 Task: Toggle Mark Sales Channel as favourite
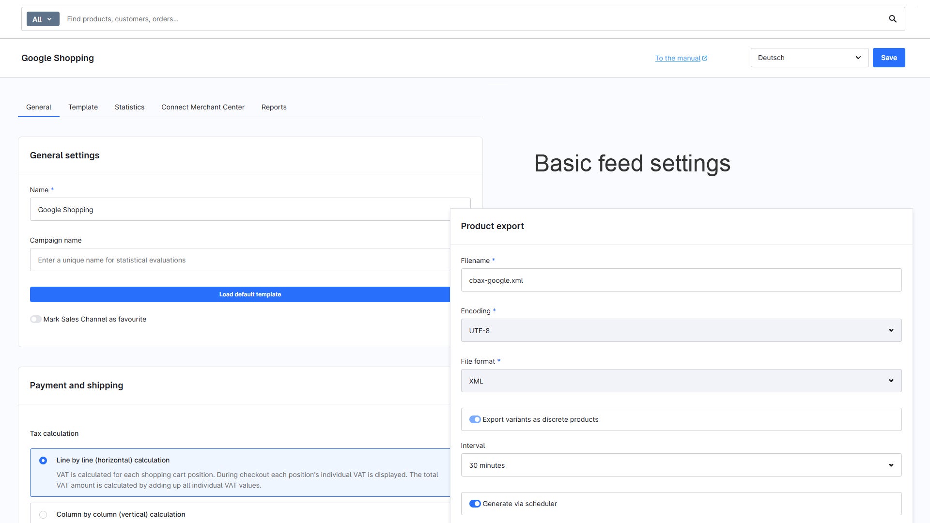(35, 319)
